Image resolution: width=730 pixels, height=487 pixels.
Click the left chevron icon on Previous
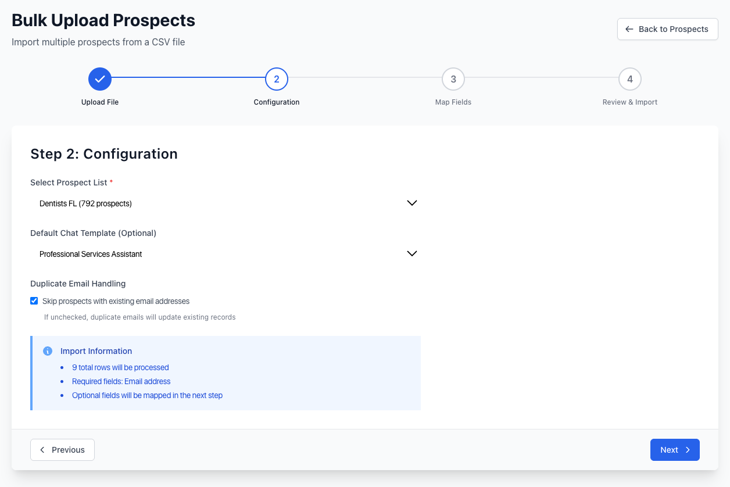point(42,450)
